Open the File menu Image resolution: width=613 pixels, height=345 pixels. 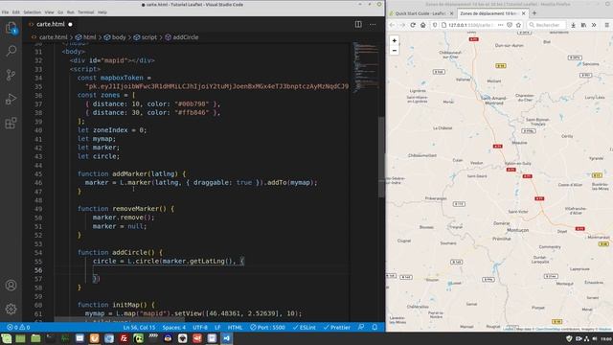(x=5, y=12)
